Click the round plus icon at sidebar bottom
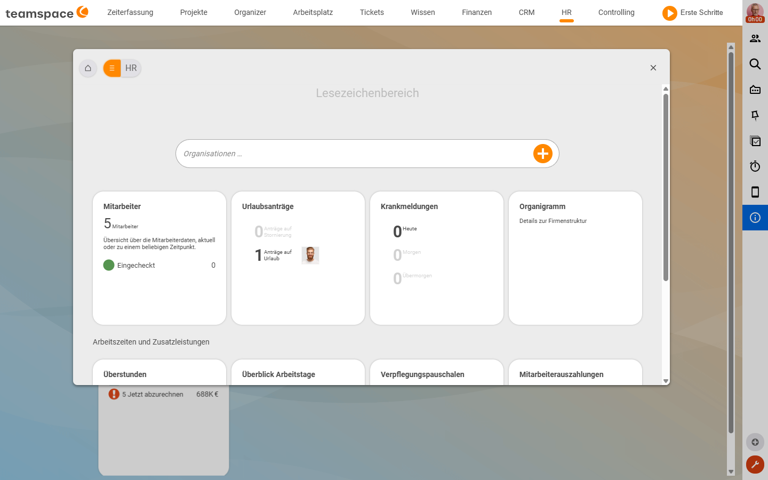The image size is (768, 480). tap(755, 442)
